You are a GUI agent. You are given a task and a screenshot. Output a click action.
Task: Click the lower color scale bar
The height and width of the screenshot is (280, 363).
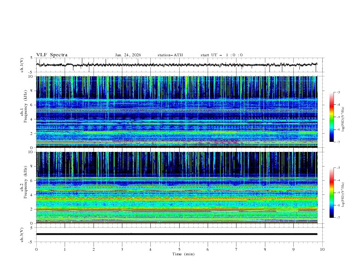point(331,193)
